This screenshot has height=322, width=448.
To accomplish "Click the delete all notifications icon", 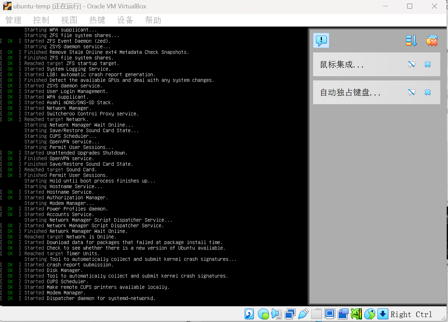I will [432, 41].
